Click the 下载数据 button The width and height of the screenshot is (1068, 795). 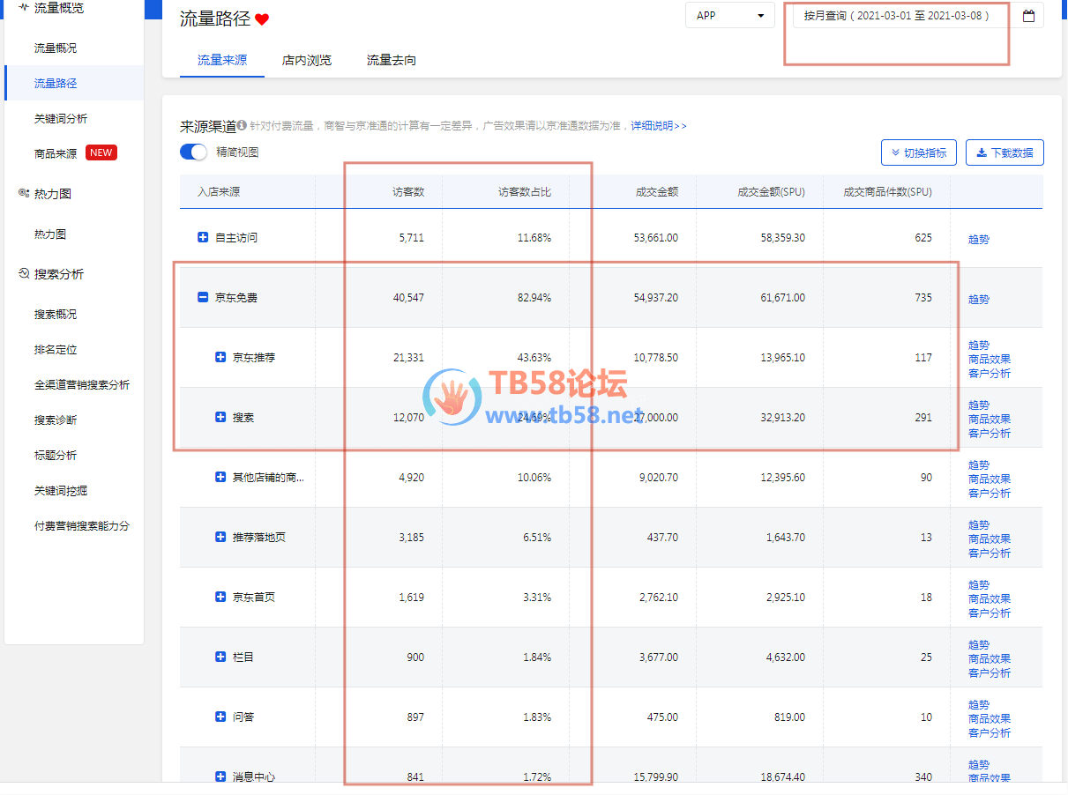[x=1005, y=152]
